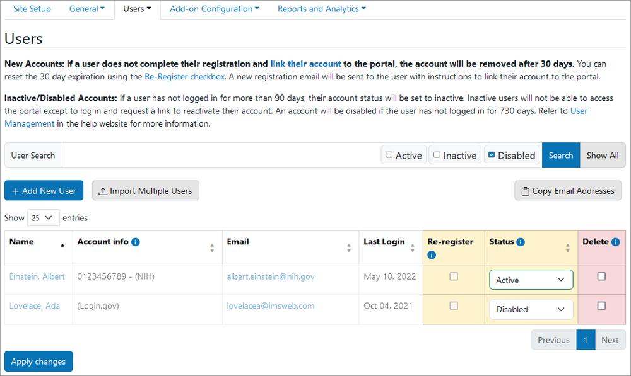Tick Delete checkbox for Lovelace row
The image size is (631, 376).
pyautogui.click(x=601, y=305)
